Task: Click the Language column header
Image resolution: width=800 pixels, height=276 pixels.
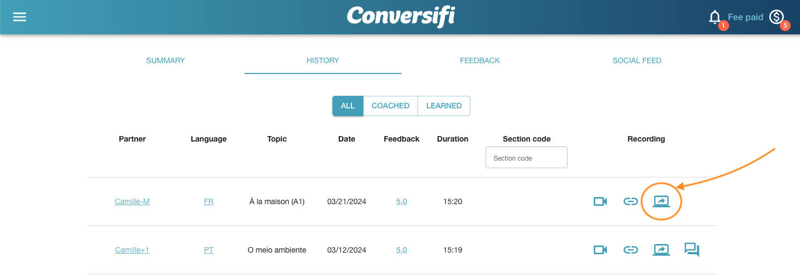Action: coord(208,139)
